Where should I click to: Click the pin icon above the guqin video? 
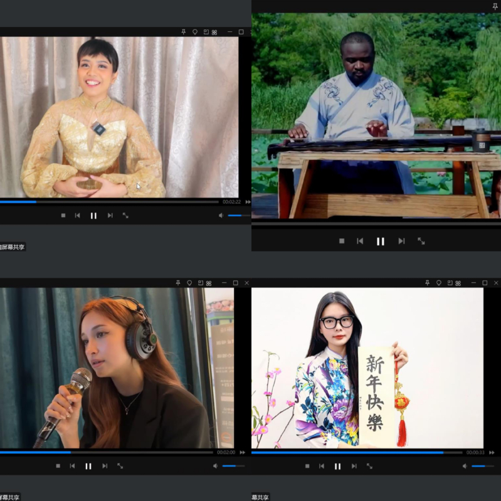[495, 6]
